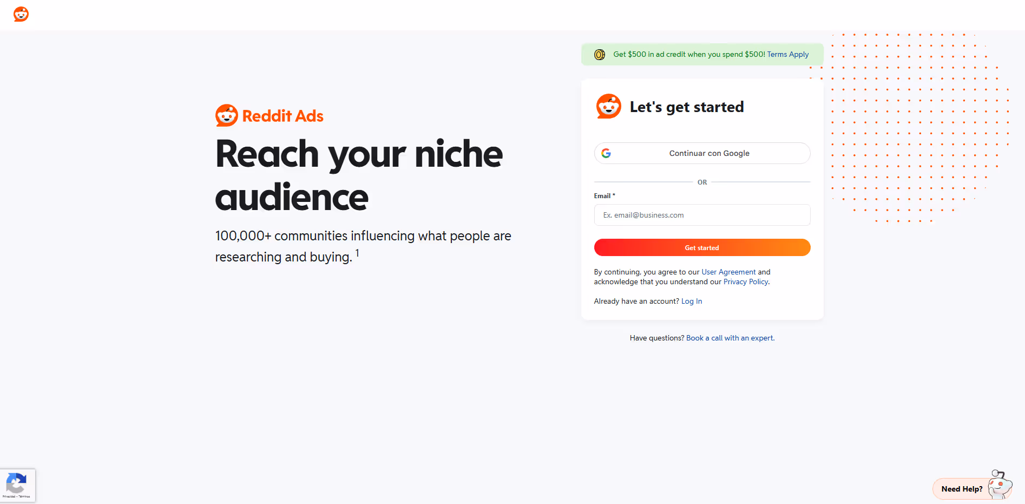Click Book a call with an expert

(x=730, y=337)
